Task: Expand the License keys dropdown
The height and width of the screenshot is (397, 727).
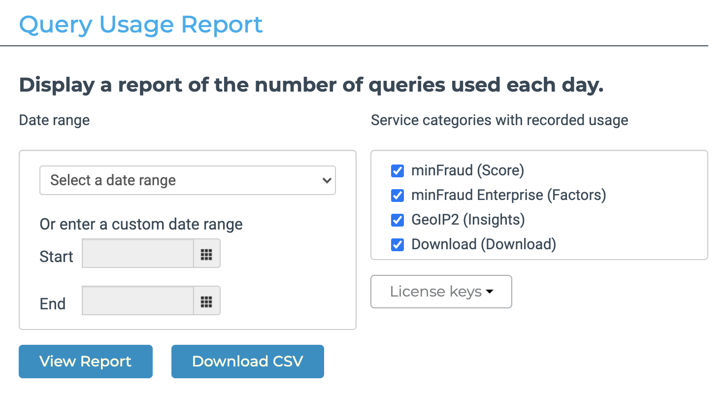Action: (441, 292)
